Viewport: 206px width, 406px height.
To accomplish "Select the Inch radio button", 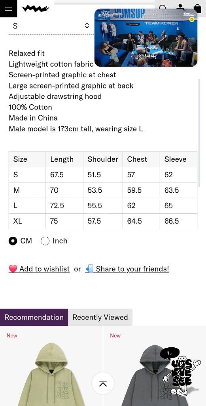I will (x=45, y=241).
